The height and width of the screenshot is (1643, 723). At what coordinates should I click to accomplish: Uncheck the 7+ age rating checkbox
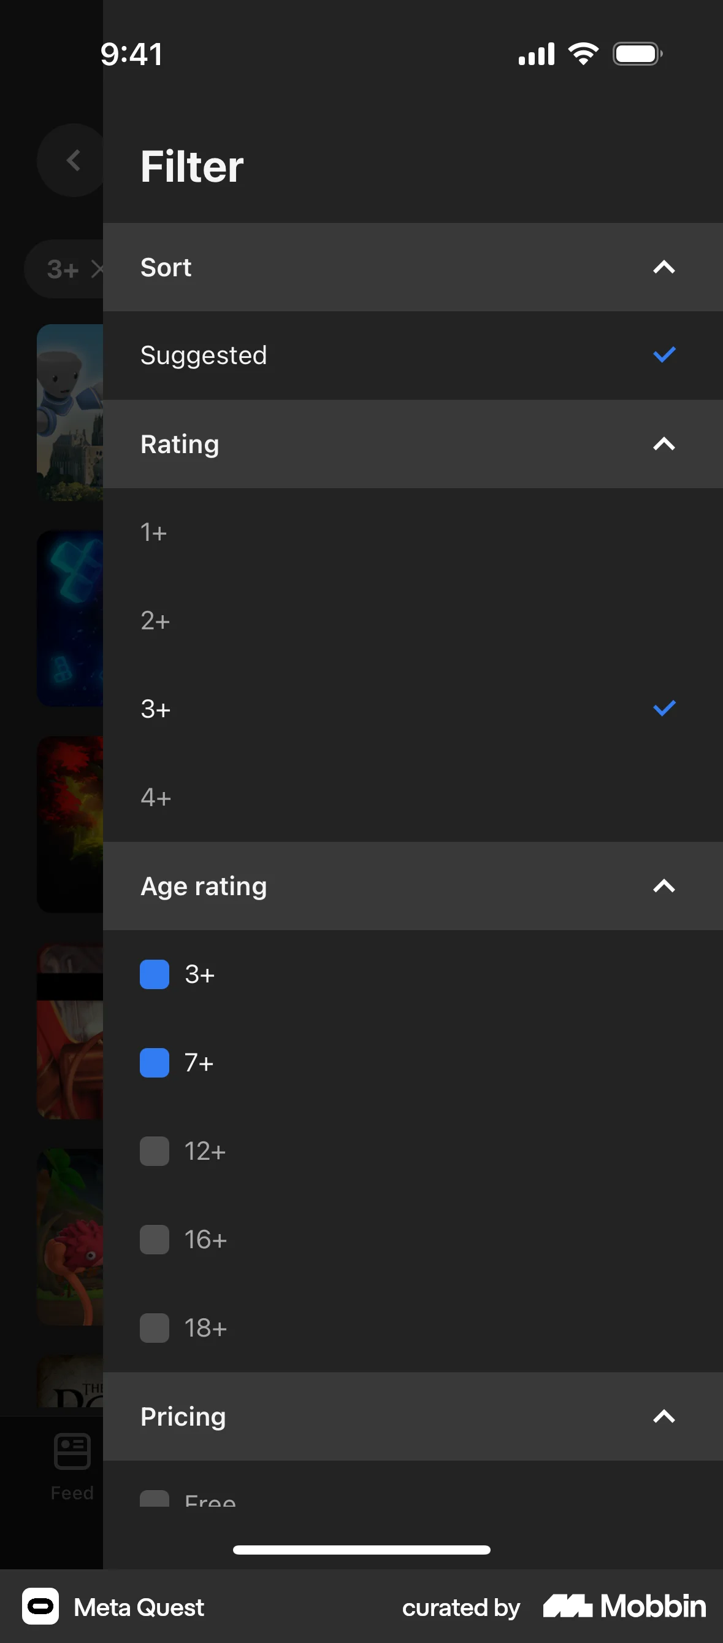click(x=153, y=1063)
